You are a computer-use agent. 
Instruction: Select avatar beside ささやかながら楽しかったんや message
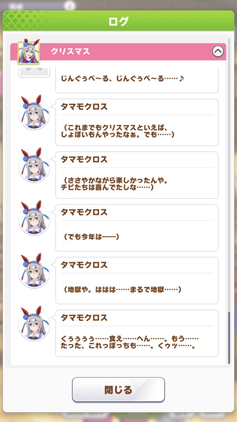[34, 165]
